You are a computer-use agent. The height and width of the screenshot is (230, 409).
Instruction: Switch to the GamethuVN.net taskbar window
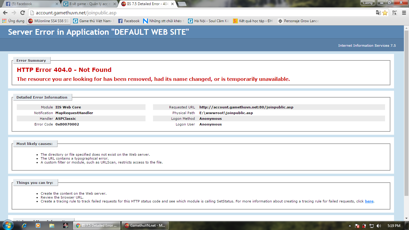point(145,226)
